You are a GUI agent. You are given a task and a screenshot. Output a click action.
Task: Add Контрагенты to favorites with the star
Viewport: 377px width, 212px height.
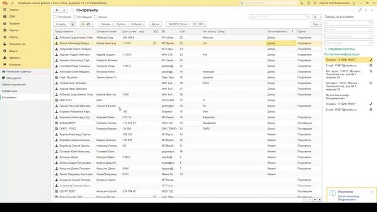[x=72, y=10]
